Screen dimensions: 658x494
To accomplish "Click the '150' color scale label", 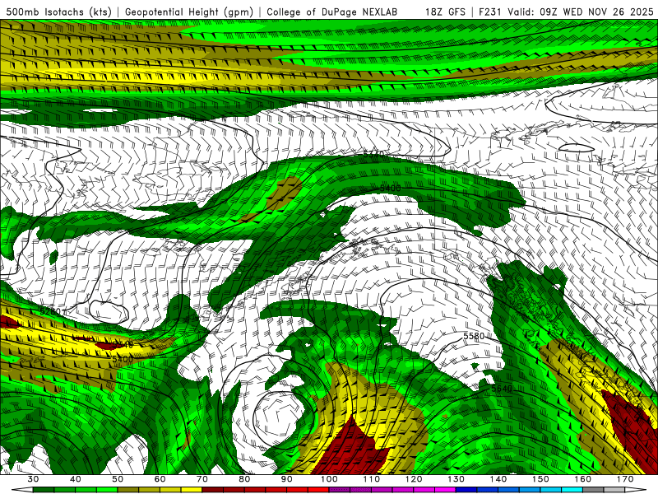I will [540, 479].
